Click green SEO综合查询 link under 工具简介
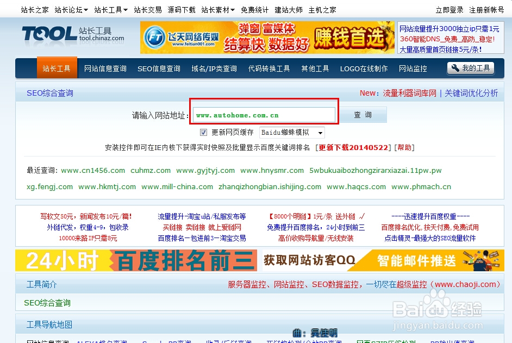 click(x=47, y=303)
